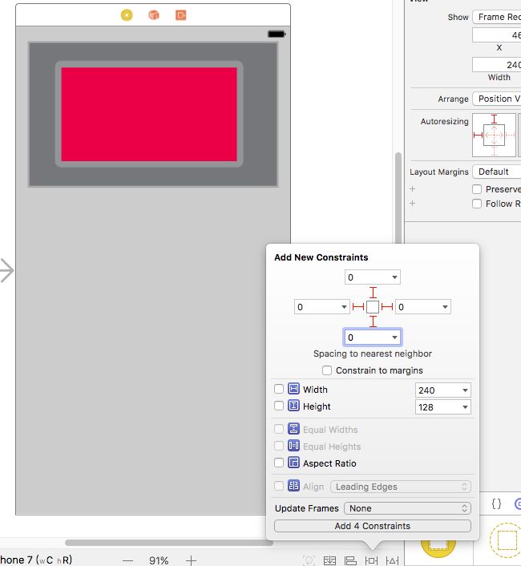Click the Equal Widths constraint icon
The image size is (521, 566).
[293, 429]
